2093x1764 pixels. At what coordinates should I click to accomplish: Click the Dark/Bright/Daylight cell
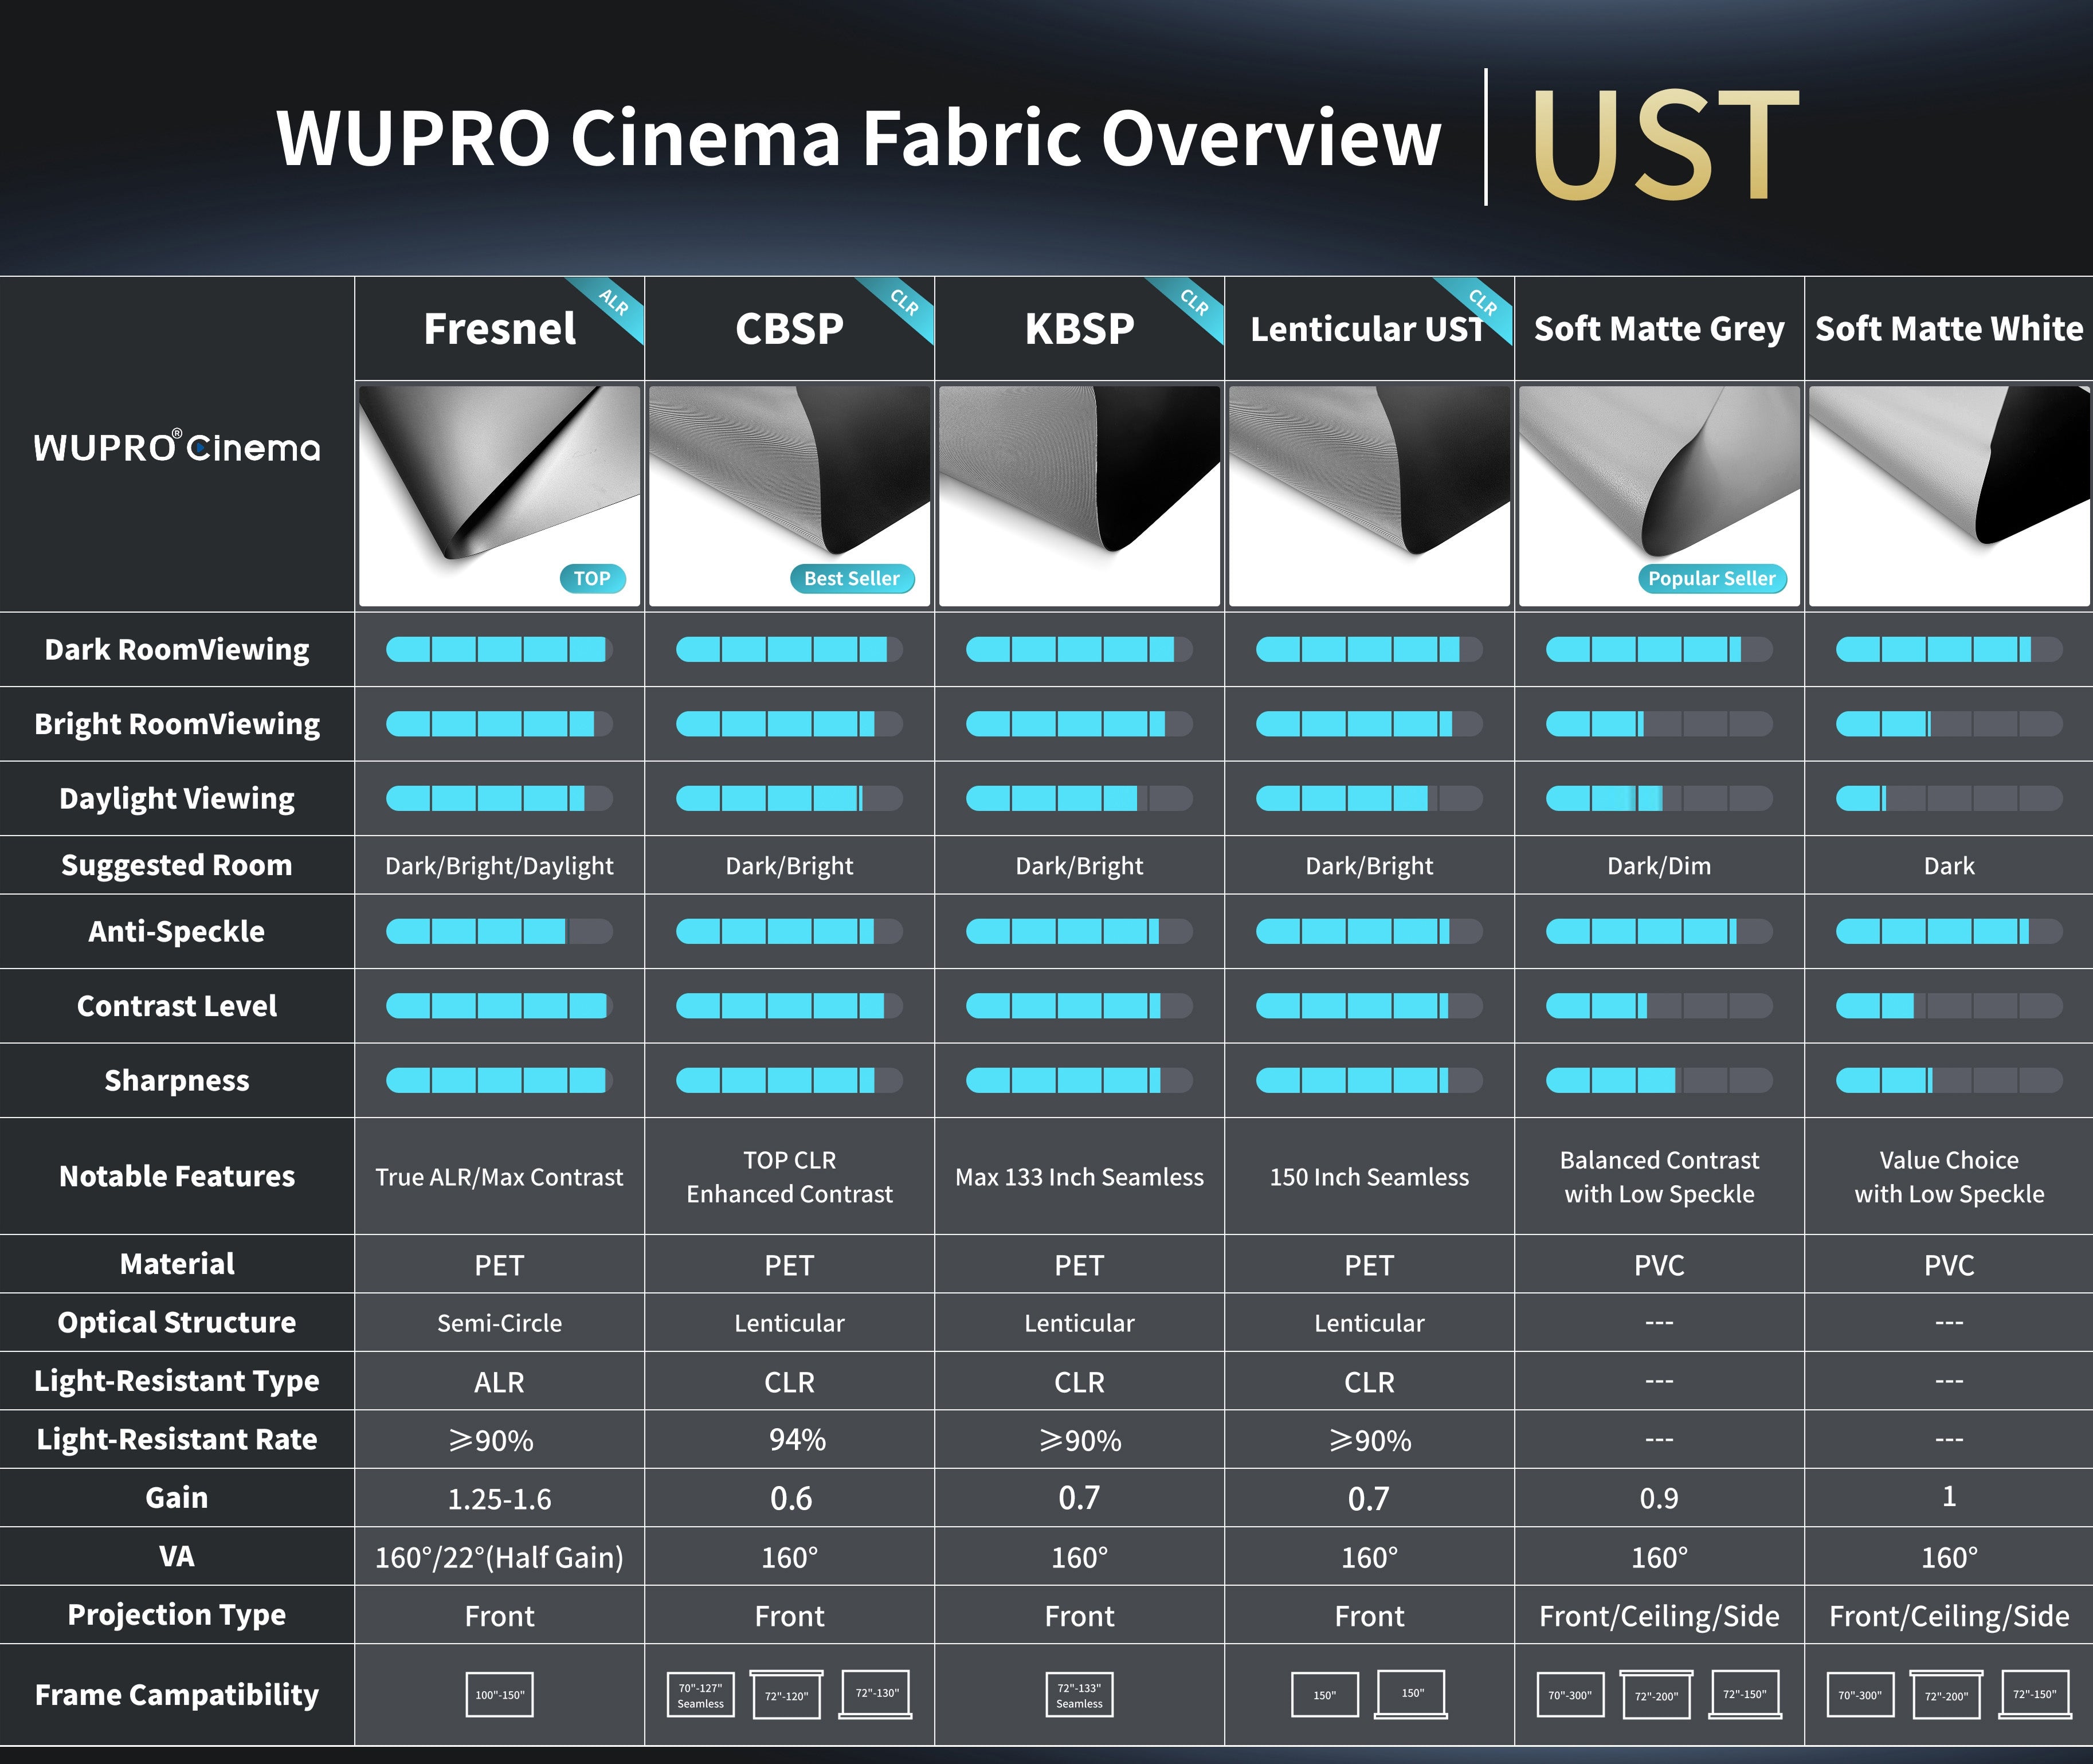[499, 866]
